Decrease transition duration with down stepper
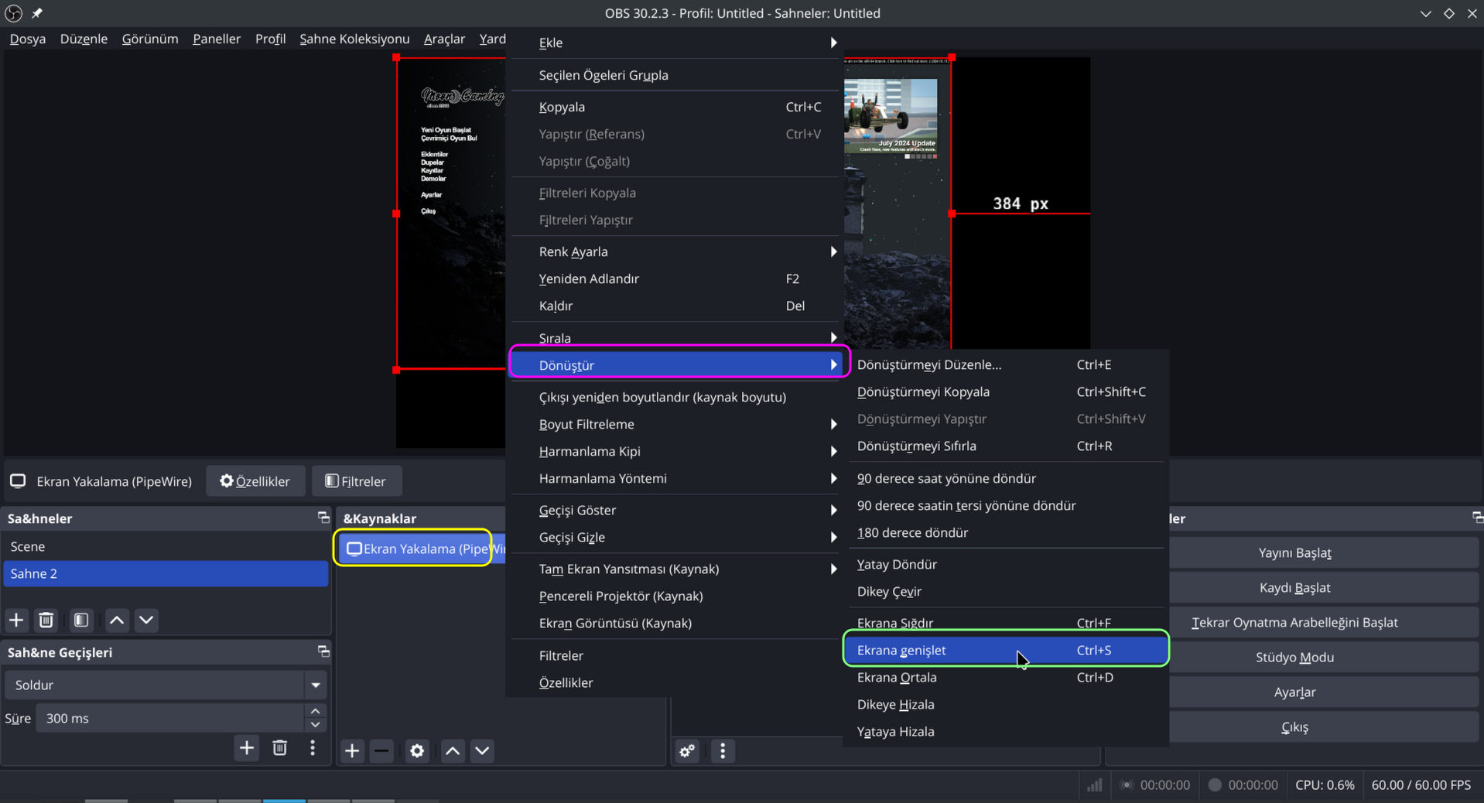Image resolution: width=1484 pixels, height=803 pixels. coord(315,725)
